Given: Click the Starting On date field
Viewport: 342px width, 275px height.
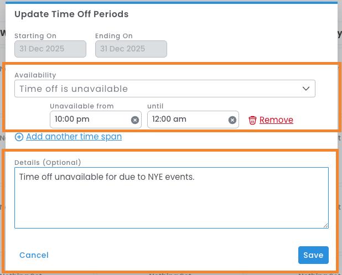Looking at the screenshot, I should pos(50,49).
